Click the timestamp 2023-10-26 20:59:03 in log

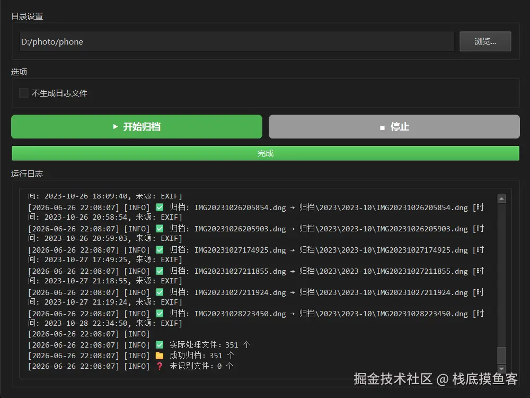[86, 239]
